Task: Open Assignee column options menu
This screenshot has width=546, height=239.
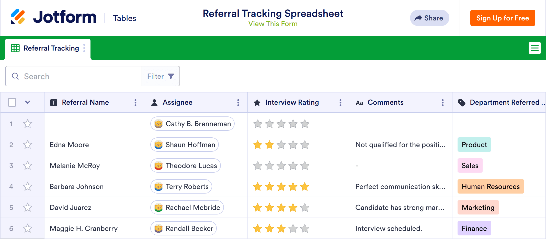Action: point(238,103)
